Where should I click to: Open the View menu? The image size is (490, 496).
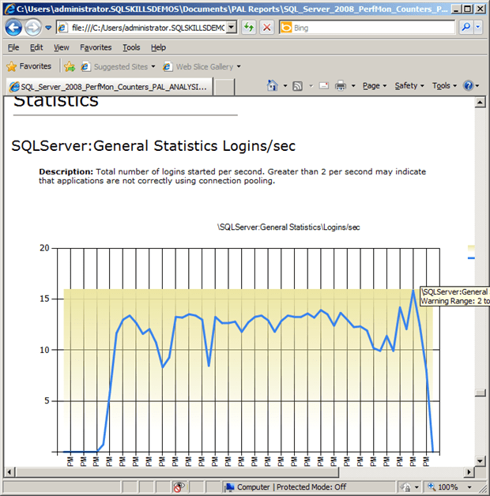(x=61, y=47)
